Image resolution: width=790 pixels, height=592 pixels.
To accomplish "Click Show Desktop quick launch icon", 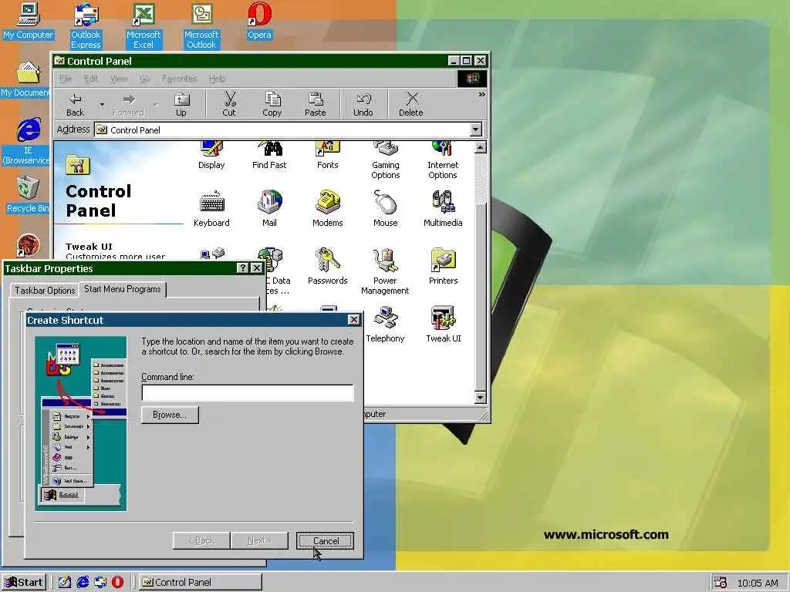I will click(65, 582).
